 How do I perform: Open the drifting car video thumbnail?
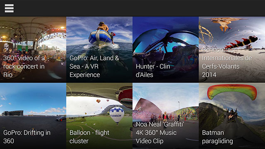tap(33, 116)
